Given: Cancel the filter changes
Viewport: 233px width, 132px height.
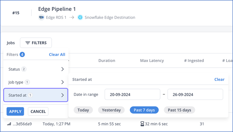Looking at the screenshot, I should (38, 111).
